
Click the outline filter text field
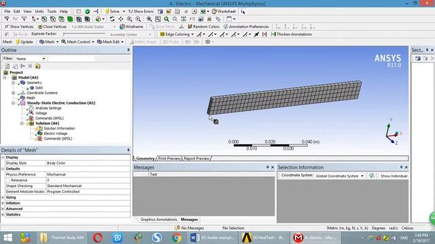[x=71, y=59]
